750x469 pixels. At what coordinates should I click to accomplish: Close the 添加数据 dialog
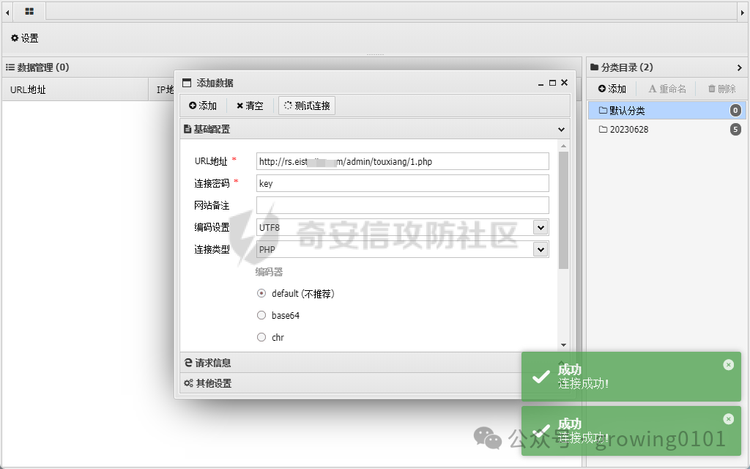[565, 83]
